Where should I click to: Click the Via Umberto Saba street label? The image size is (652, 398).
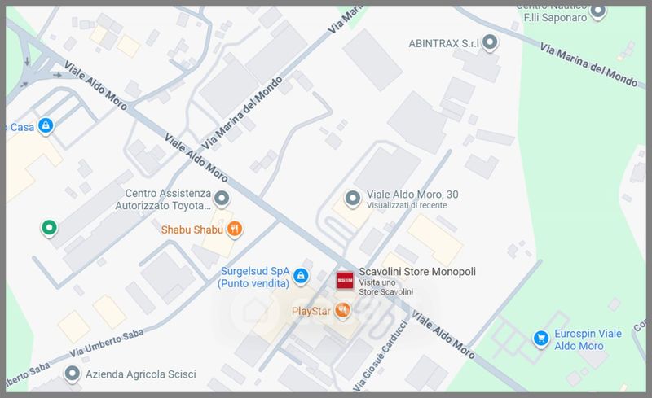pyautogui.click(x=107, y=343)
